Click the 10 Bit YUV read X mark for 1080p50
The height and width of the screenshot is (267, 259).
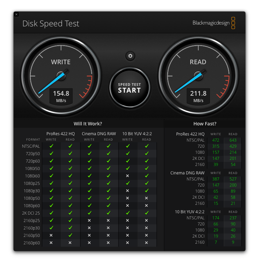coord(146,198)
